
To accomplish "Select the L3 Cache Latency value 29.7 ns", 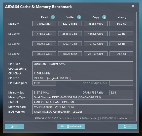I will coord(121,54).
